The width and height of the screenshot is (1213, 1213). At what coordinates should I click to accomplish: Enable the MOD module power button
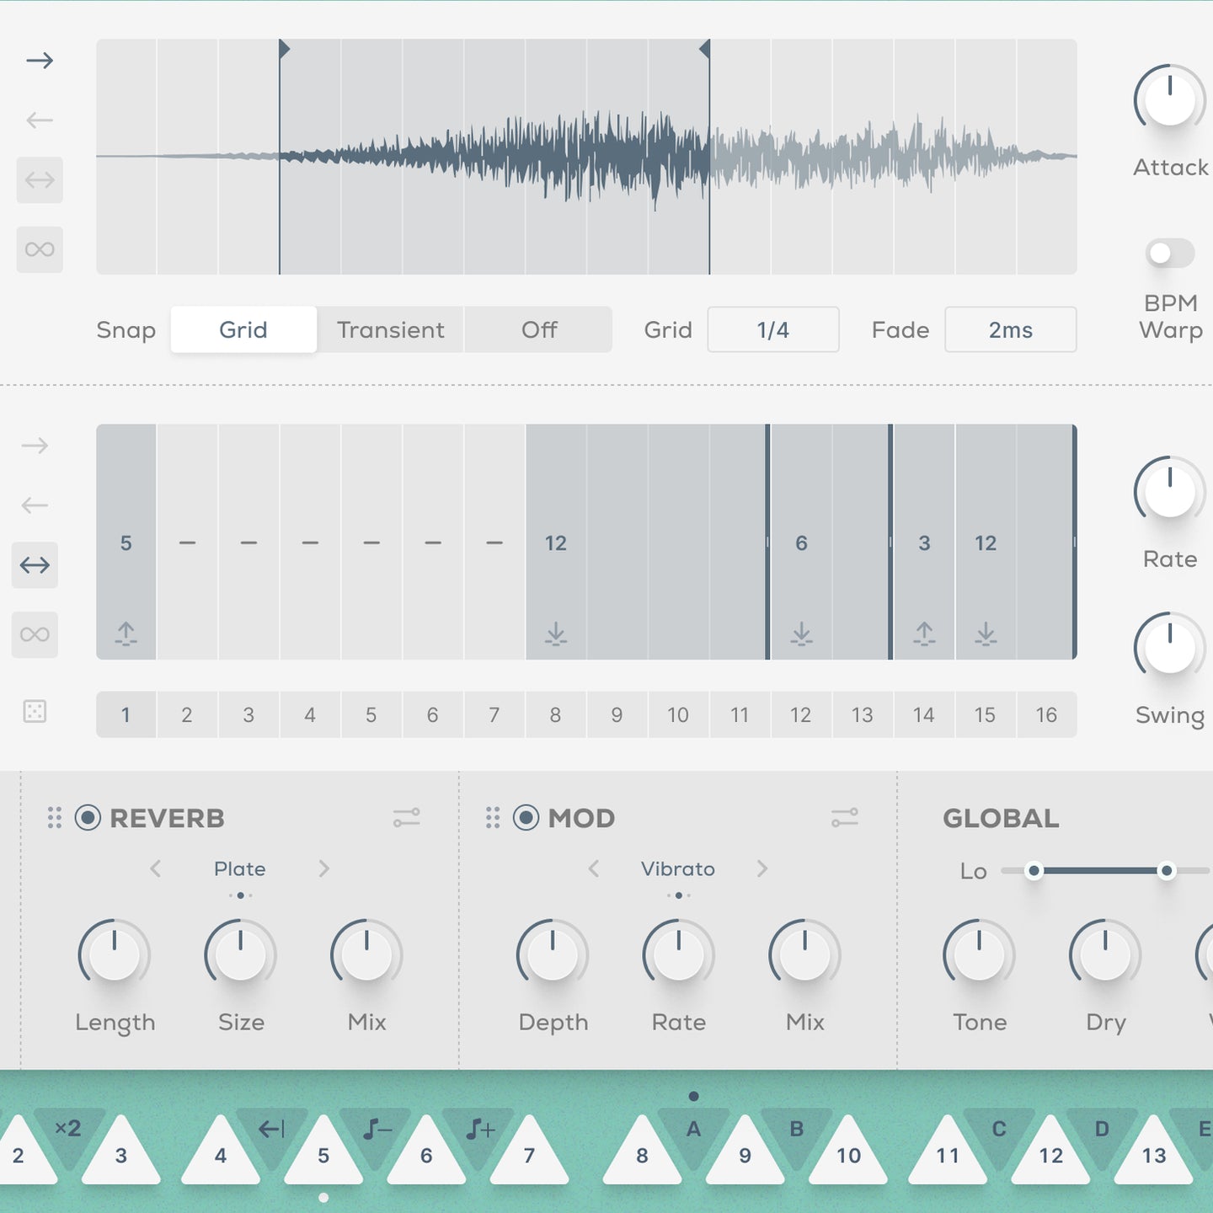[524, 817]
